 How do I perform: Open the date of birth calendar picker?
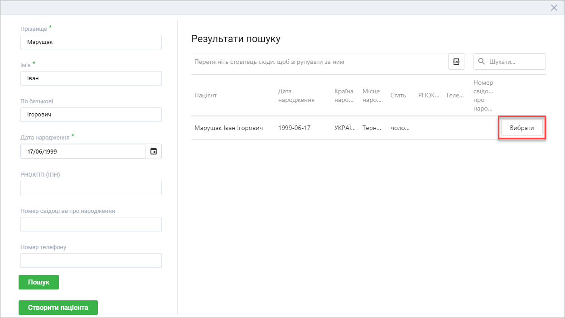coord(154,152)
